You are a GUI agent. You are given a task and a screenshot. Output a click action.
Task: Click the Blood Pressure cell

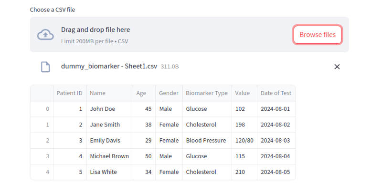pyautogui.click(x=206, y=141)
